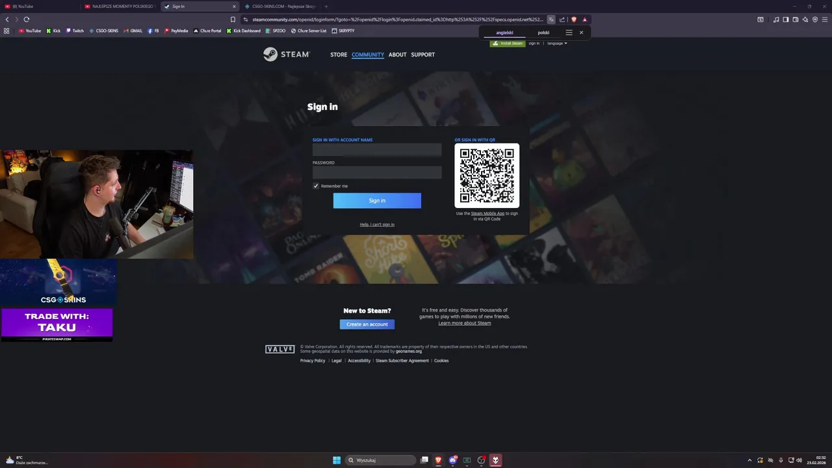Click Brave browser icon on the taskbar
Image resolution: width=832 pixels, height=468 pixels.
tap(439, 460)
